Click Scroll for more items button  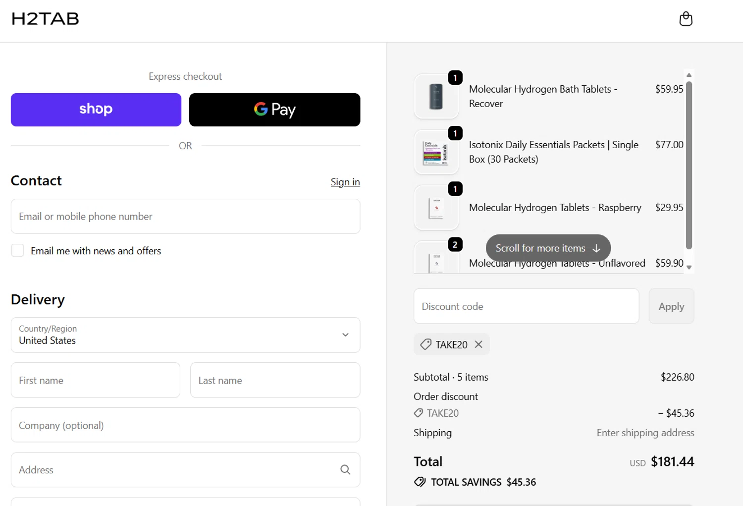[x=548, y=248]
